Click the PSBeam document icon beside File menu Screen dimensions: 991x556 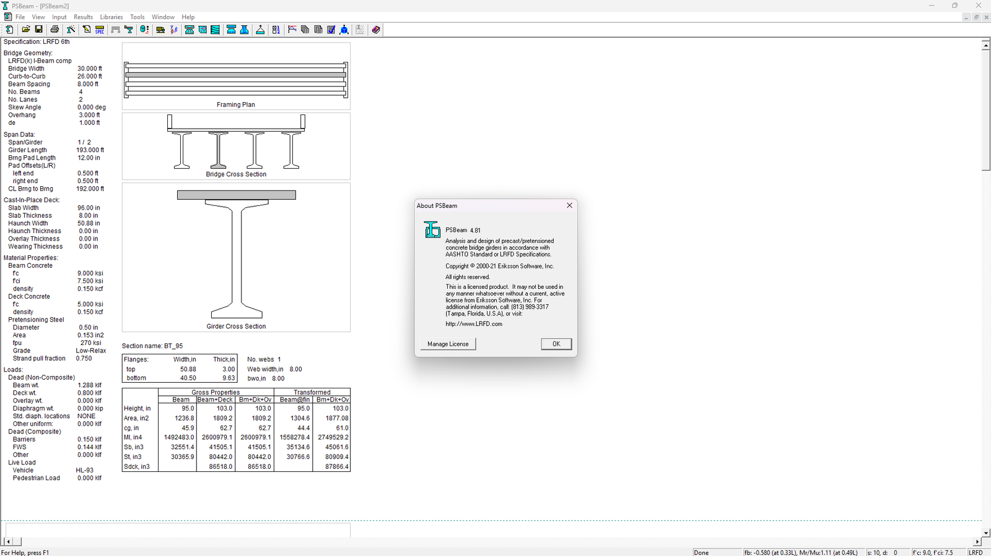tap(7, 17)
